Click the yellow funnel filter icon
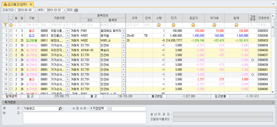 (5, 25)
